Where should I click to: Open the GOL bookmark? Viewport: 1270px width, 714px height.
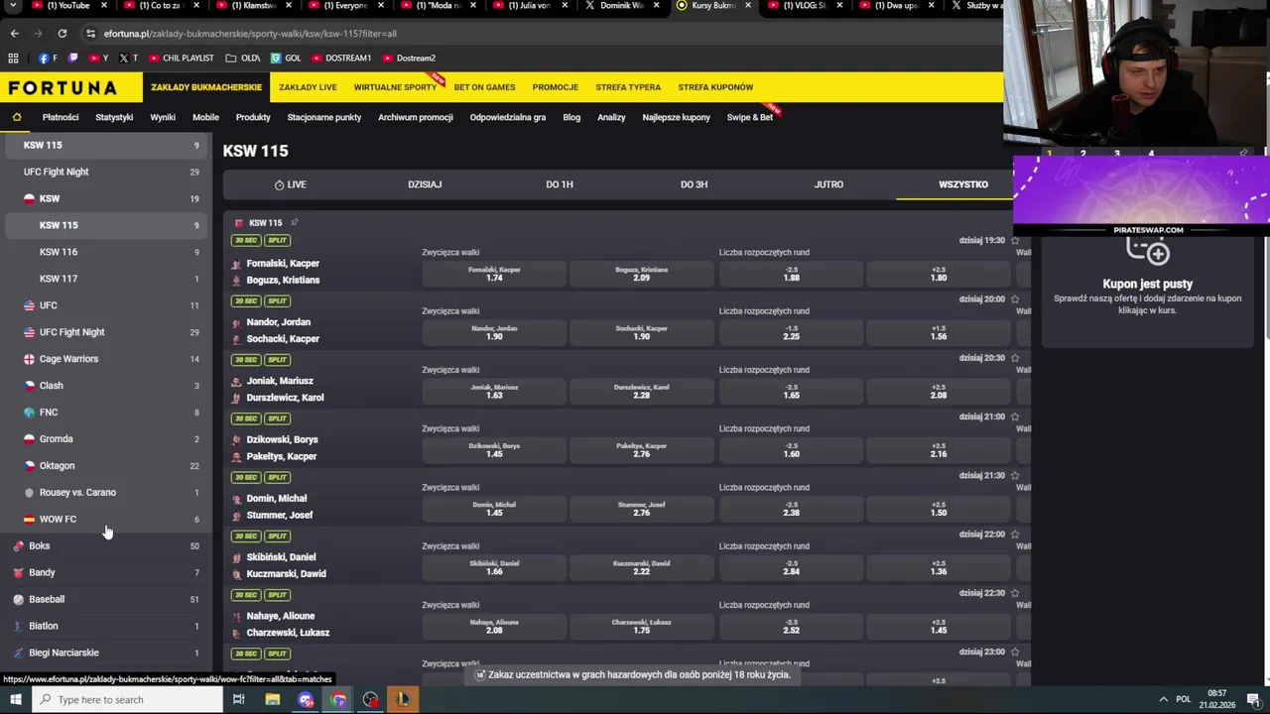point(286,58)
